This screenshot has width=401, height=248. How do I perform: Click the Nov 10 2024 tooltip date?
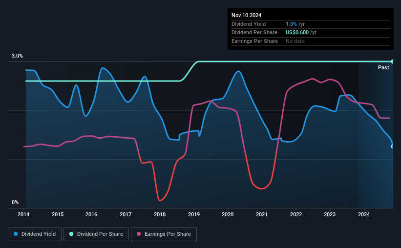pyautogui.click(x=246, y=15)
